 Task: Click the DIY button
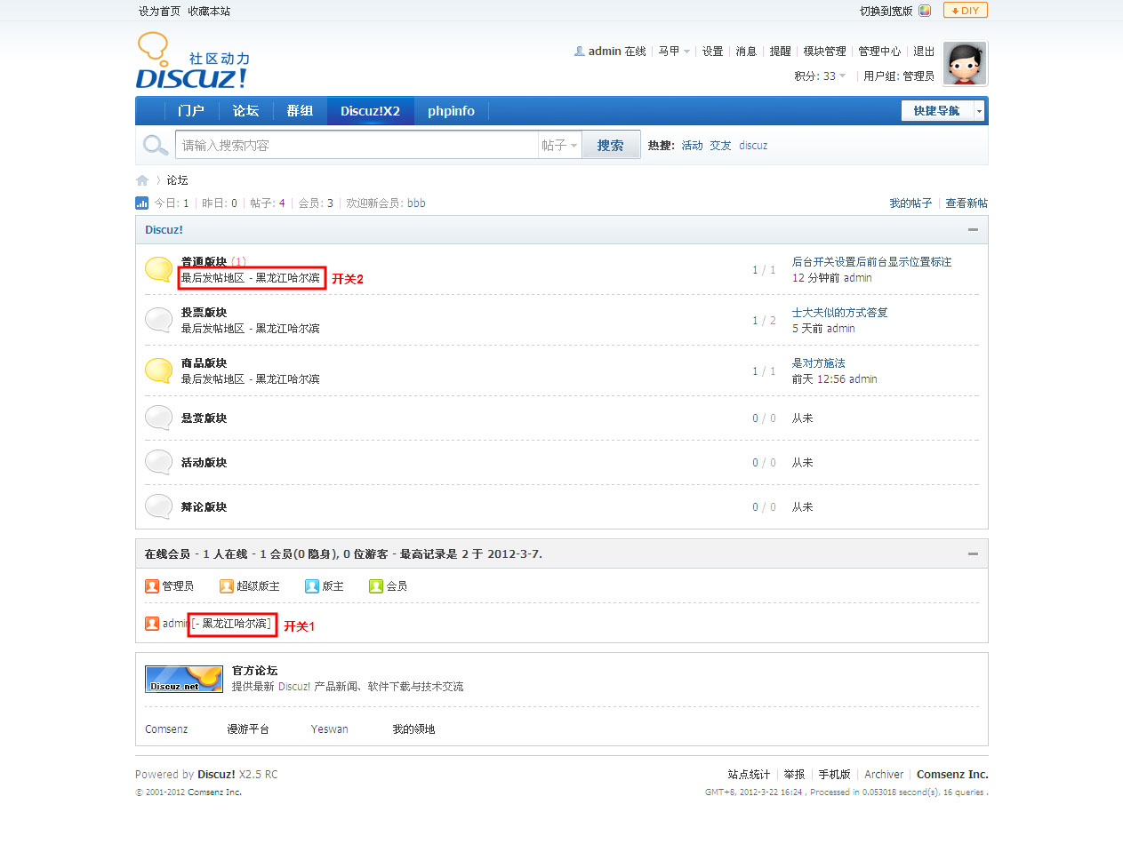(x=966, y=11)
